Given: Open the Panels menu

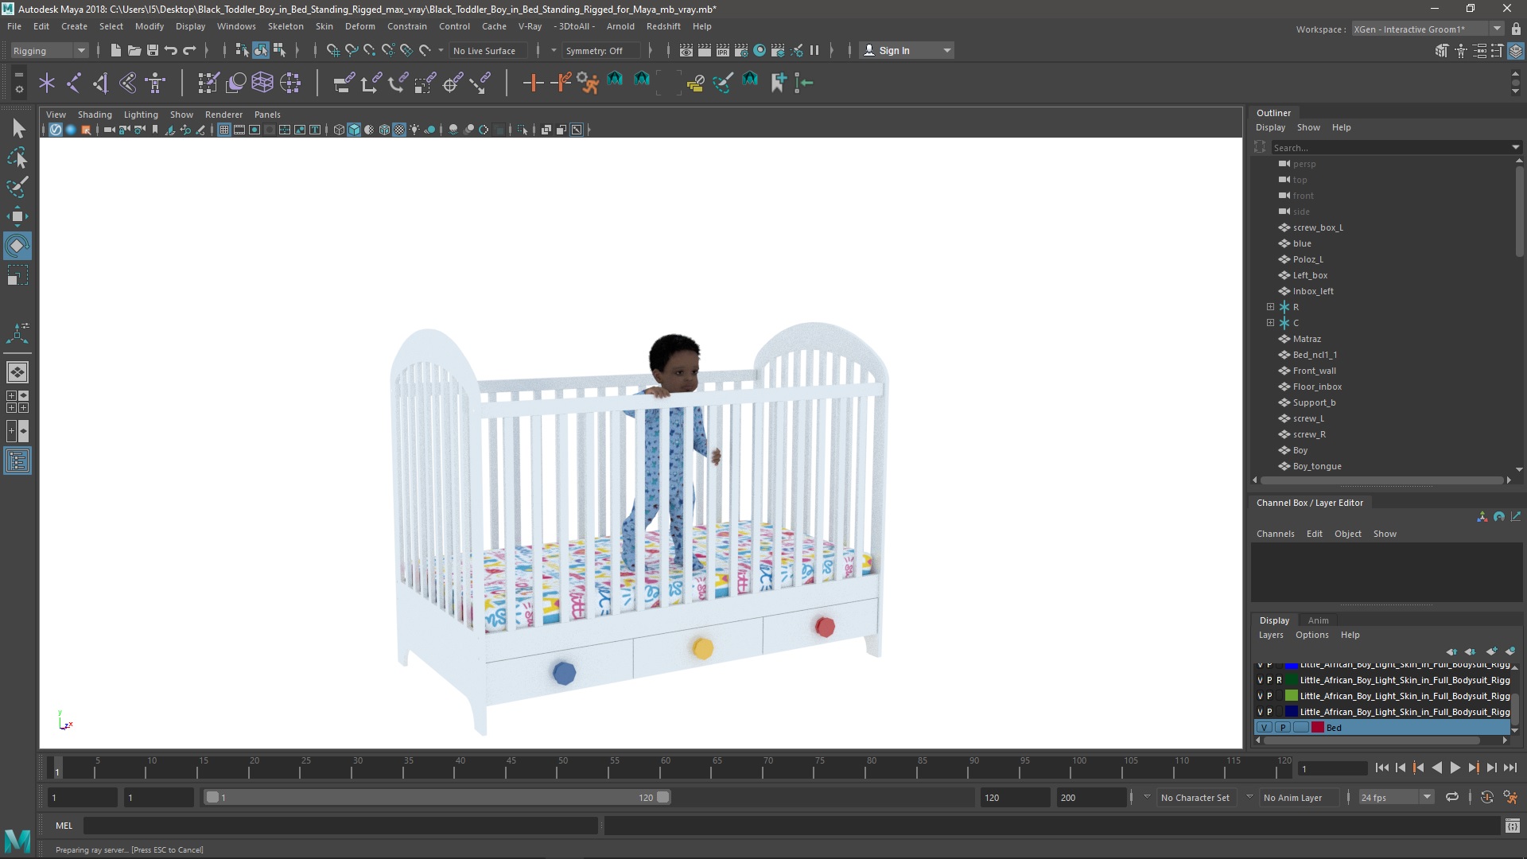Looking at the screenshot, I should point(266,115).
